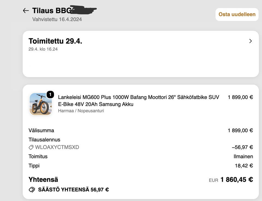This screenshot has width=262, height=201.
Task: Click the Vahvistettu 16.4.2024 confirmation date
Action: [x=57, y=19]
